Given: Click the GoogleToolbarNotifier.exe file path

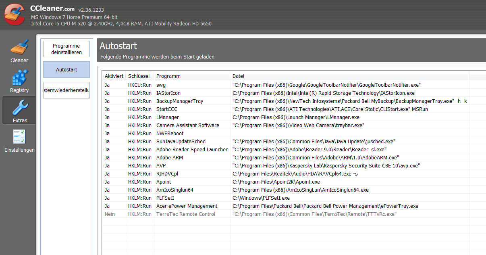Looking at the screenshot, I should [x=326, y=85].
